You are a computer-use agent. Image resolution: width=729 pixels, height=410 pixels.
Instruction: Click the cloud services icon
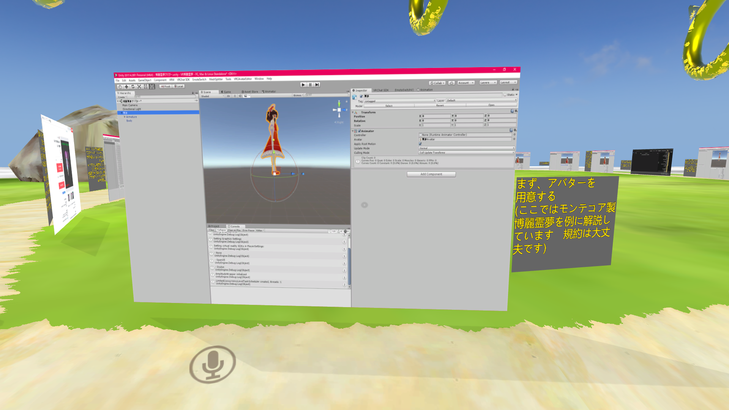451,83
